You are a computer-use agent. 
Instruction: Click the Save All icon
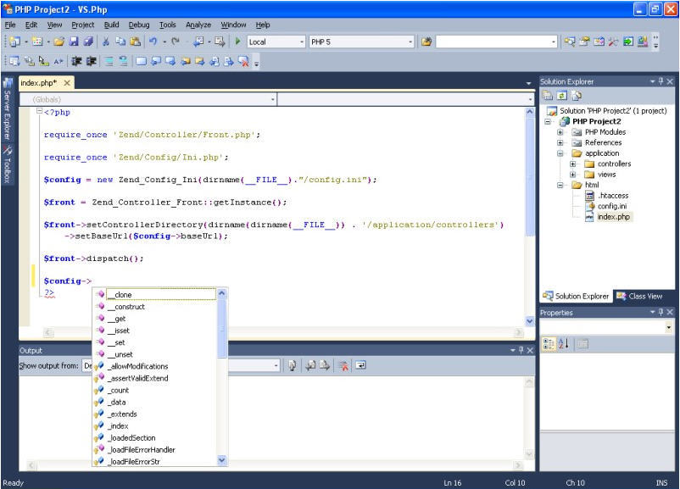click(88, 42)
